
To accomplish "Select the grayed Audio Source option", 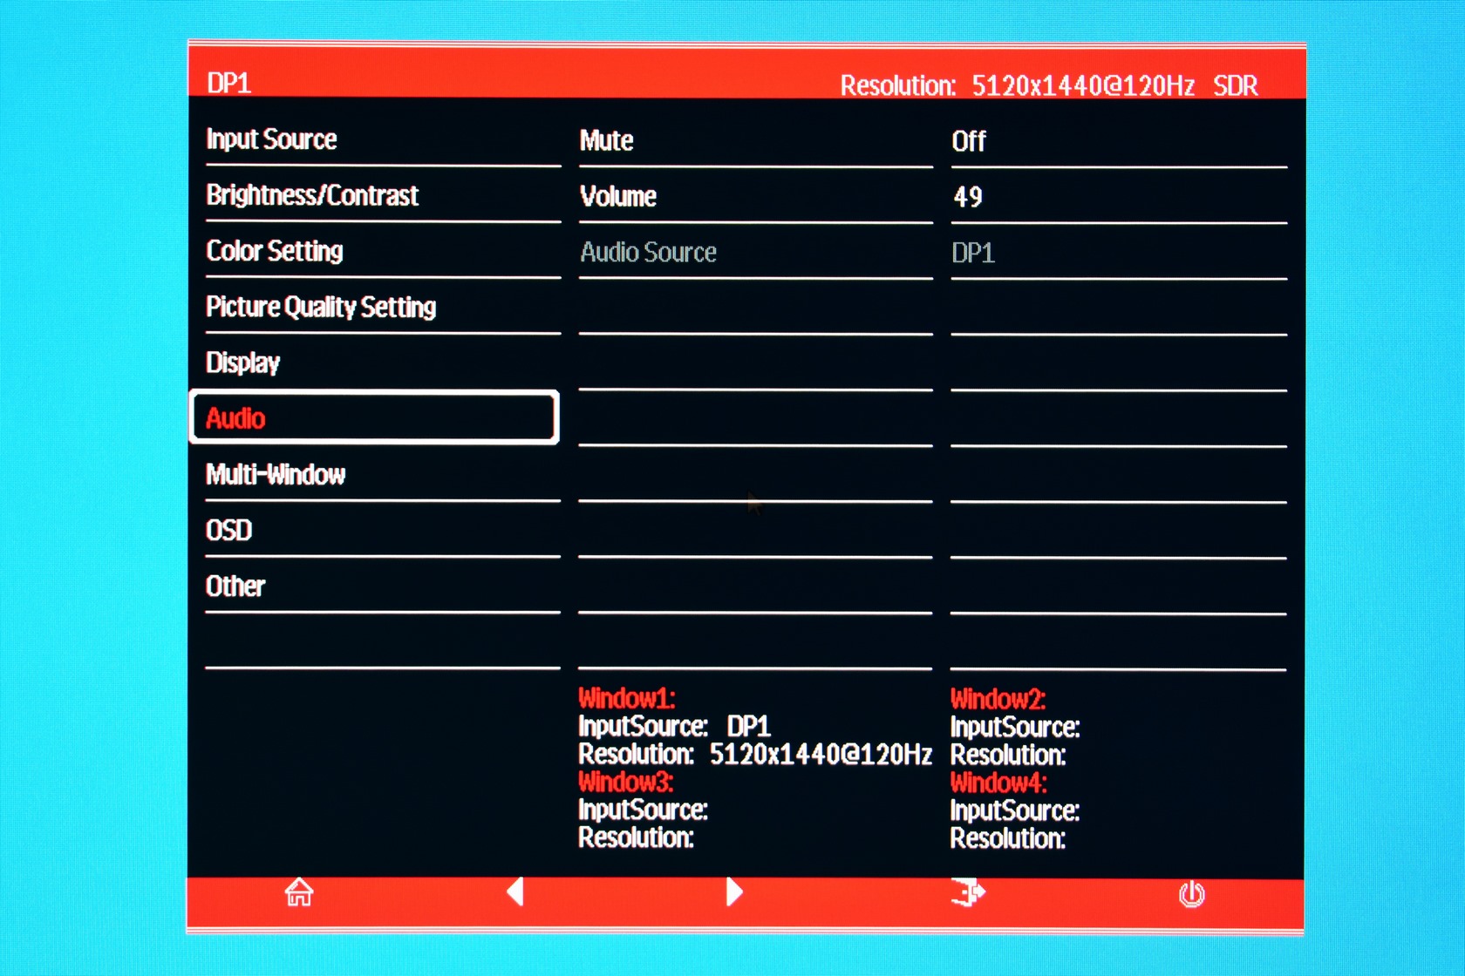I will point(649,252).
